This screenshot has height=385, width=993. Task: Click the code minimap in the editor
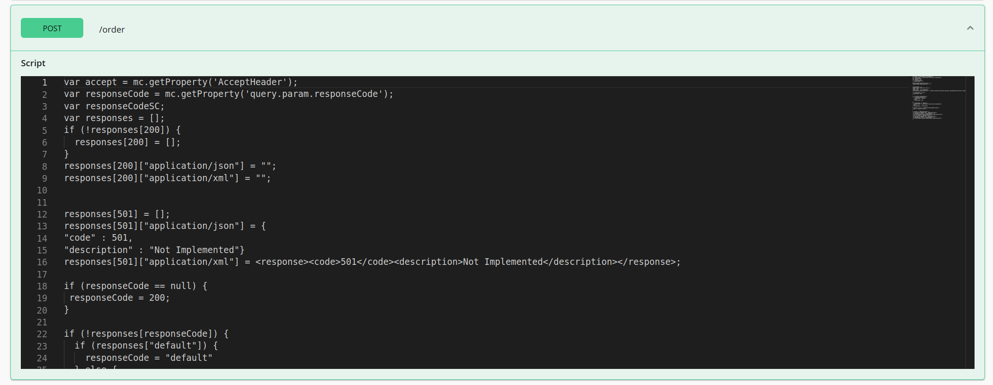pyautogui.click(x=939, y=98)
